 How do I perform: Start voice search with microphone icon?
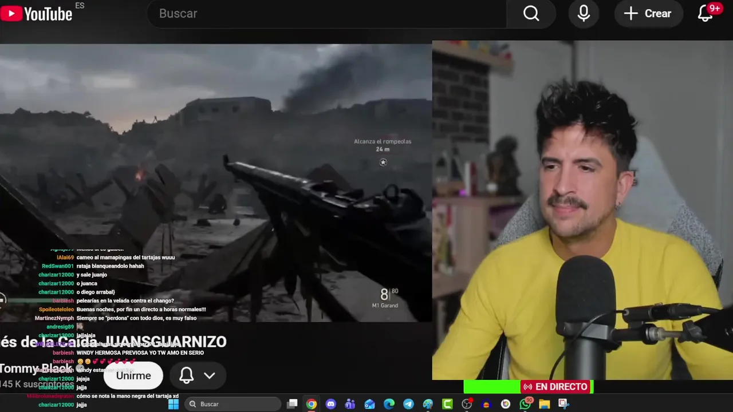[584, 13]
